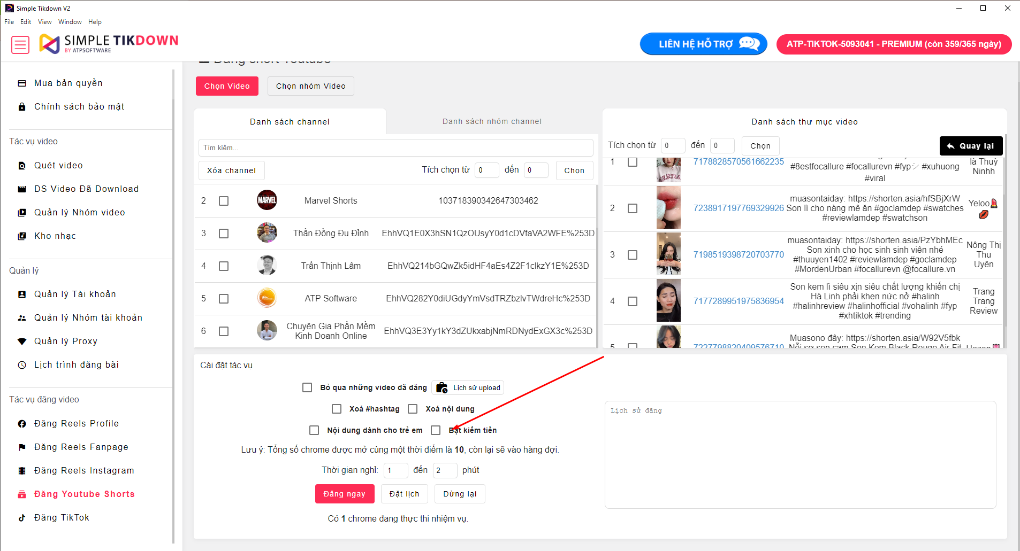The width and height of the screenshot is (1020, 551).
Task: Open the hamburger sidebar menu
Action: pos(20,45)
